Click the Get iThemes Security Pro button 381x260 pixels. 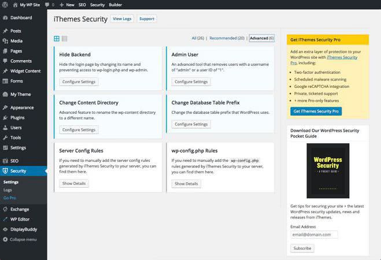click(x=316, y=111)
